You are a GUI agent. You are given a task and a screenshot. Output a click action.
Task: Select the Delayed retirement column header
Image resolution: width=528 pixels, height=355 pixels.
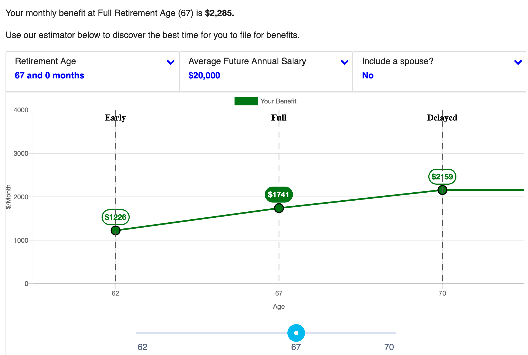442,118
